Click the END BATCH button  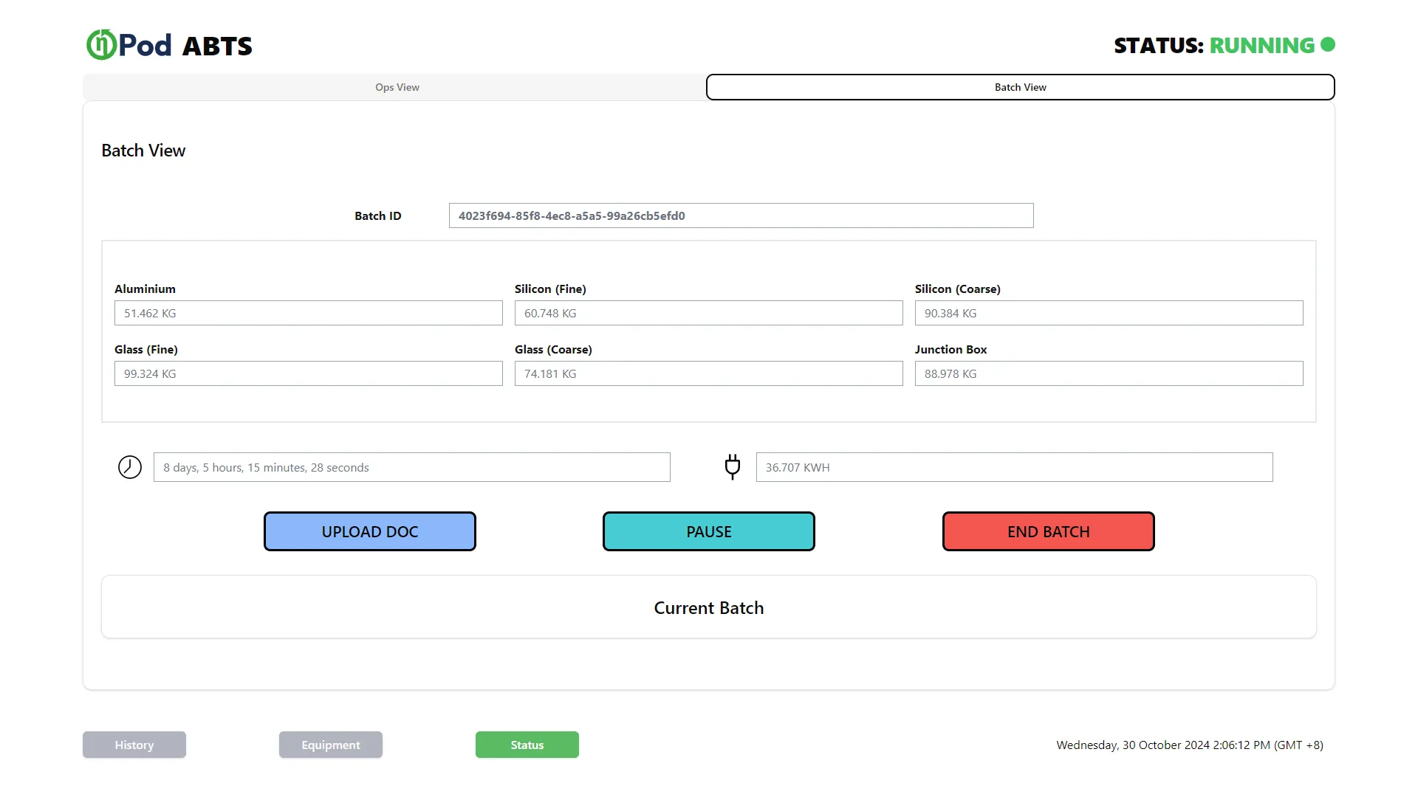tap(1049, 531)
